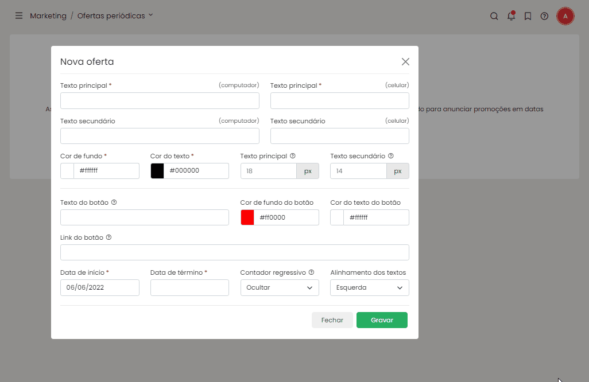Click the Data de término field
The image size is (589, 382).
point(189,287)
